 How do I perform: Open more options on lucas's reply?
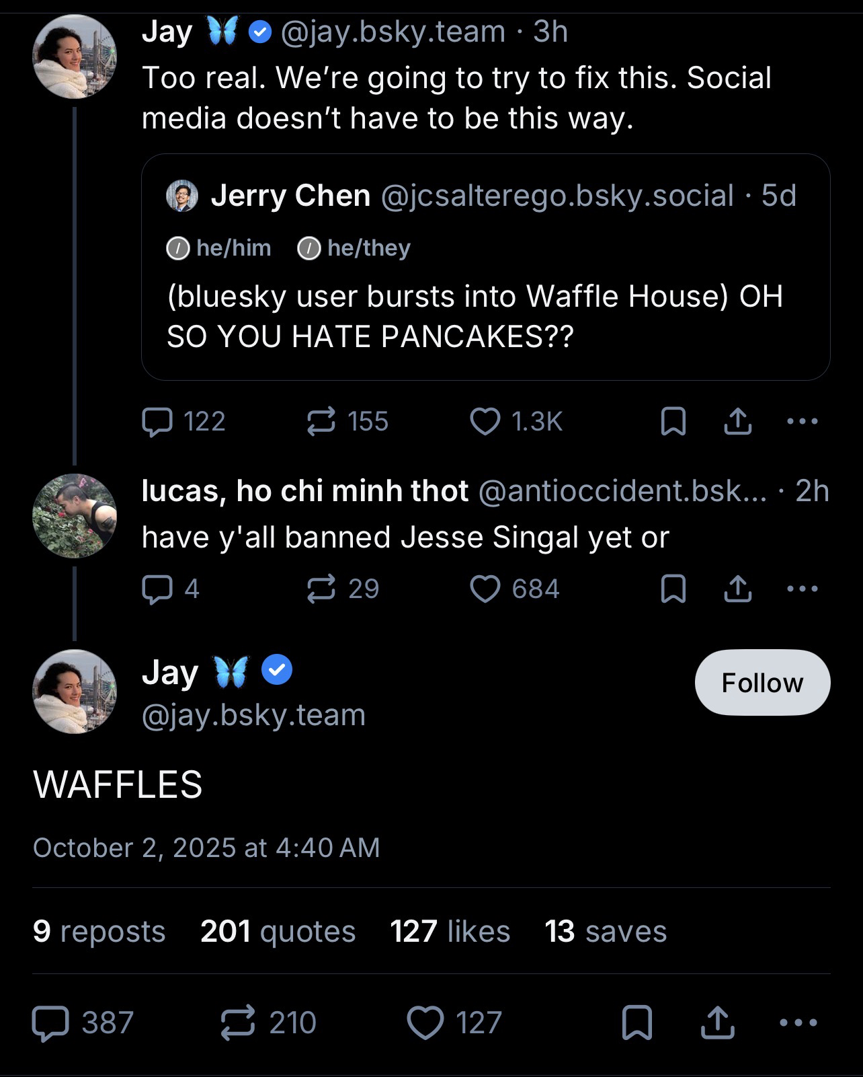pyautogui.click(x=803, y=589)
